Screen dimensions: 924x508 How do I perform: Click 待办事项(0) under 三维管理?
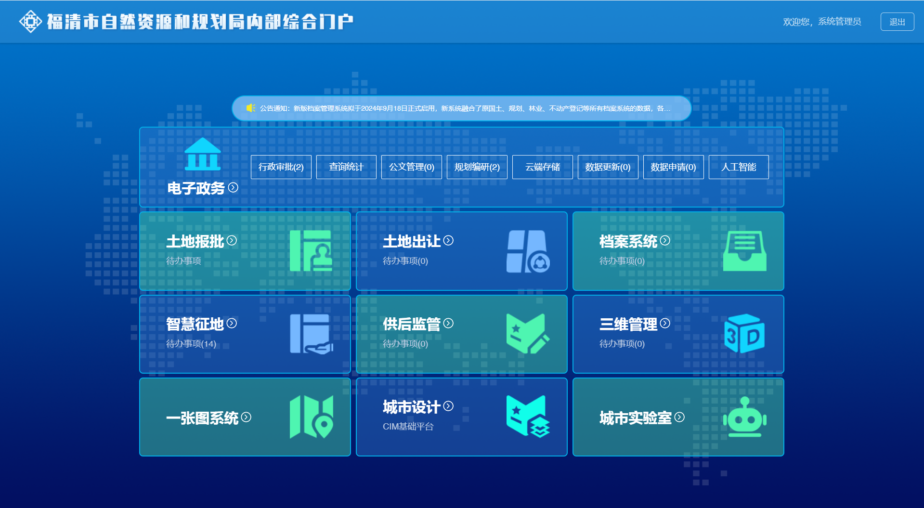click(622, 344)
